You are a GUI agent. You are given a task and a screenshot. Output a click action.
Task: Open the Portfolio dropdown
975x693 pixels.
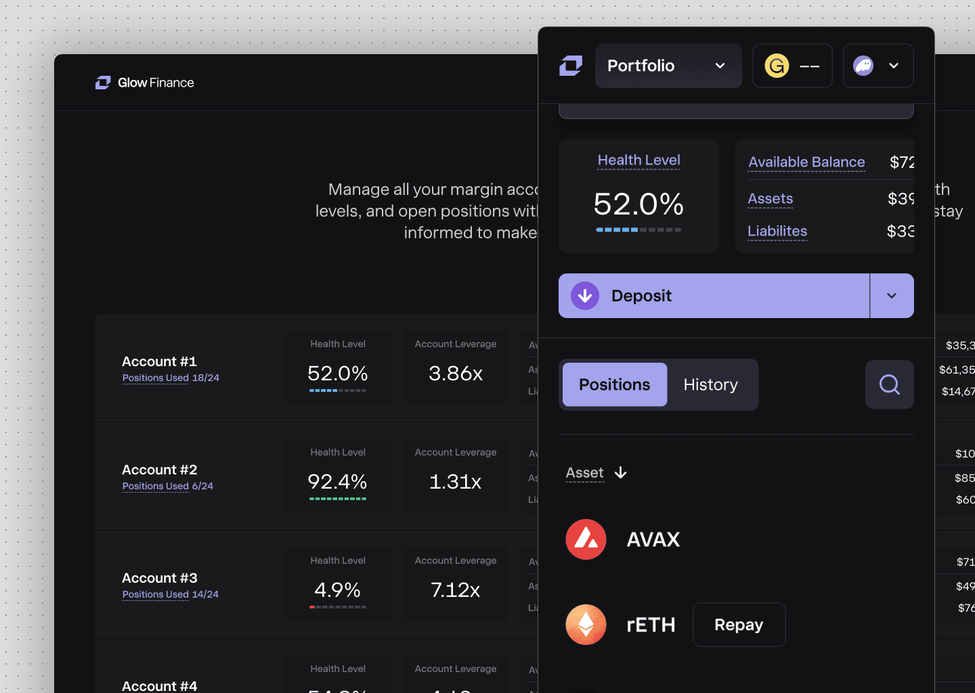click(x=668, y=66)
